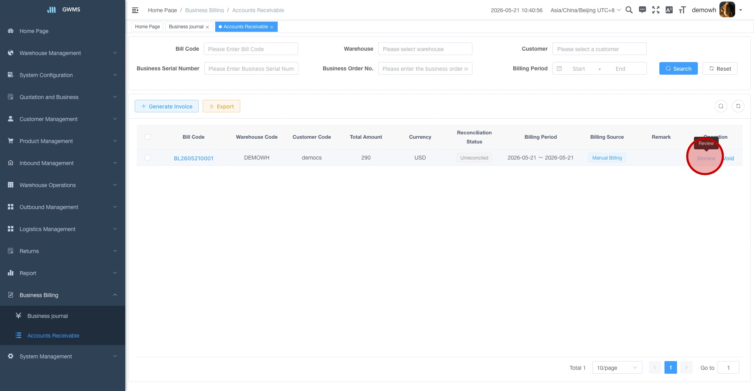Click the Warehouse Management globe icon
This screenshot has width=754, height=391.
(11, 53)
